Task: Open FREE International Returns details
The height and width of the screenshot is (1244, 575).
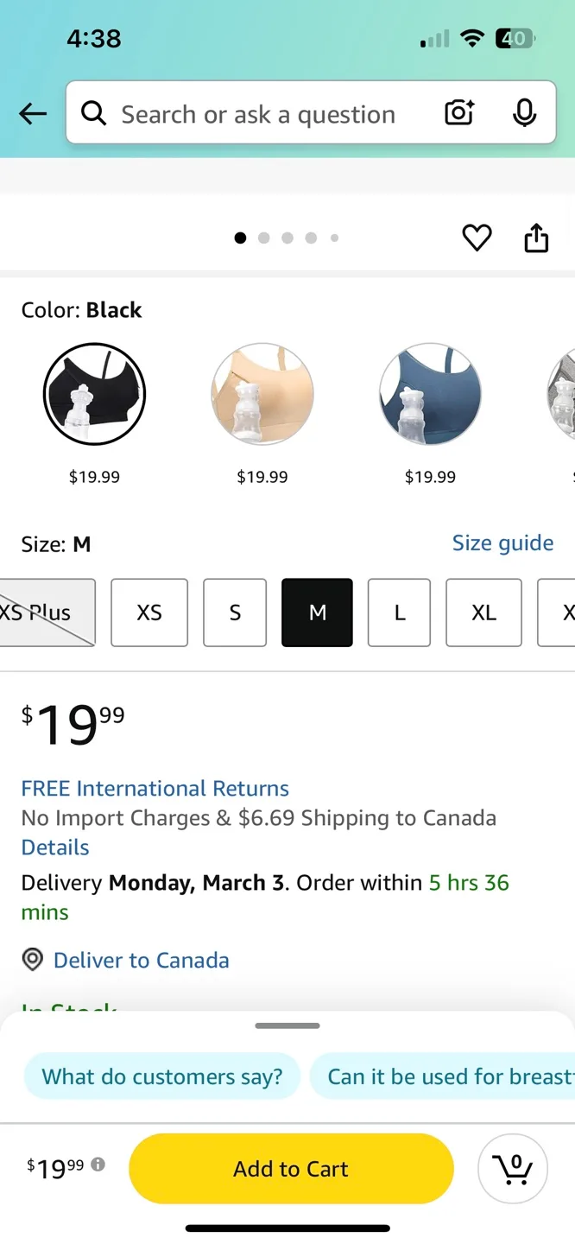Action: click(155, 788)
